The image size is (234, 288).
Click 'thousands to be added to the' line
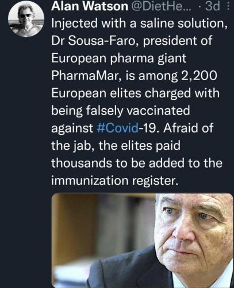[137, 163]
